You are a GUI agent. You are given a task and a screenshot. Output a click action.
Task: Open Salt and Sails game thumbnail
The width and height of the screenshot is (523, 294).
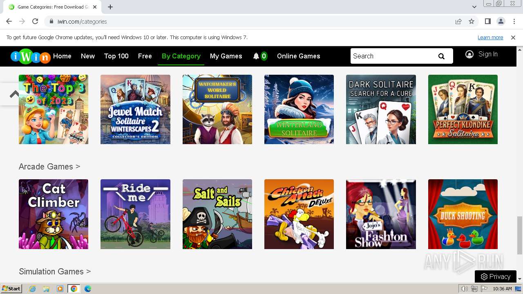[217, 214]
